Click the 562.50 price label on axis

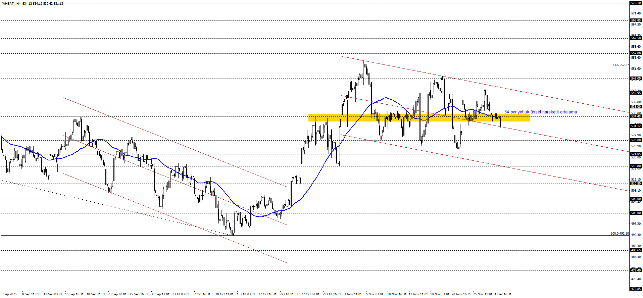636,38
